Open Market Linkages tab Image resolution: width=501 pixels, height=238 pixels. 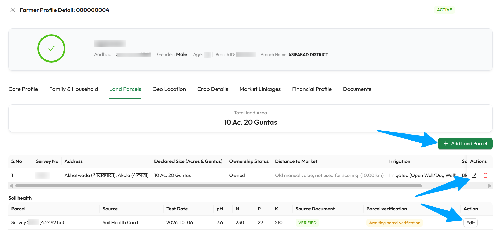click(260, 89)
